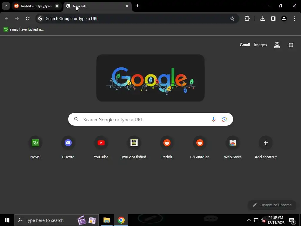Show hidden system tray icons
Image resolution: width=301 pixels, height=226 pixels.
coord(249,220)
